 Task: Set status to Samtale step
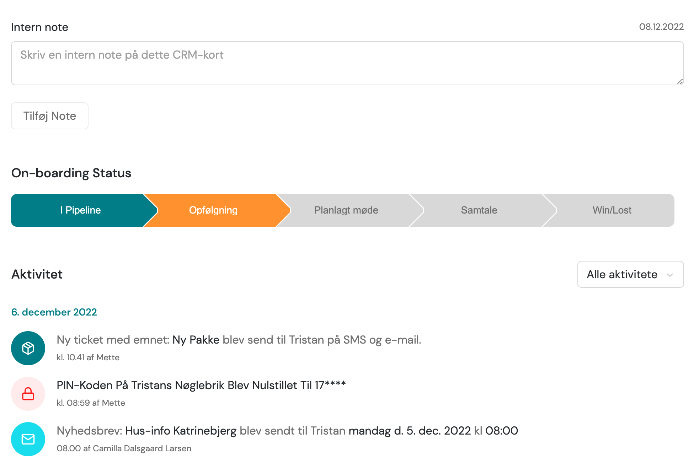(479, 210)
